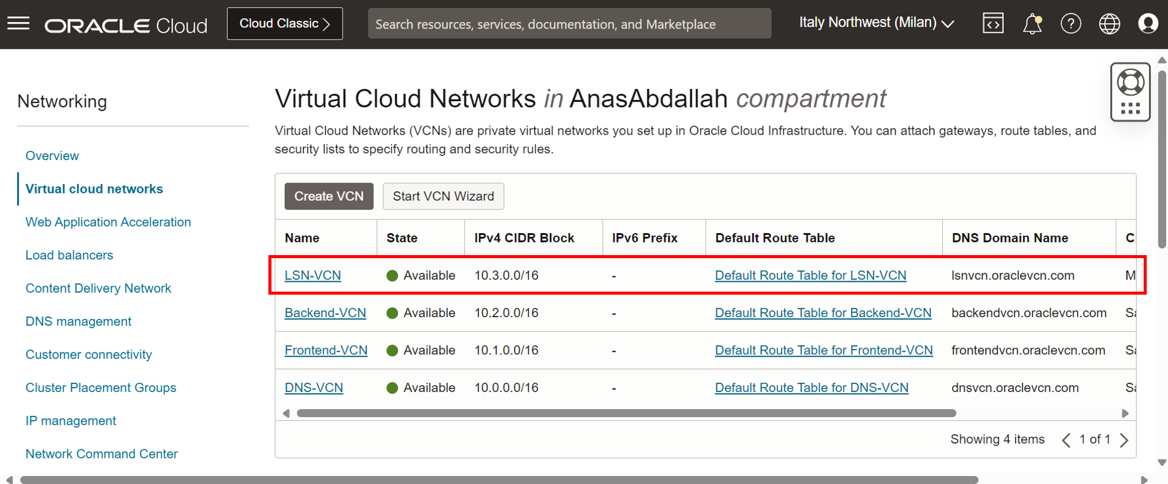Image resolution: width=1168 pixels, height=484 pixels.
Task: Click backendvcn.oraclevcn.com domain text
Action: point(1029,313)
